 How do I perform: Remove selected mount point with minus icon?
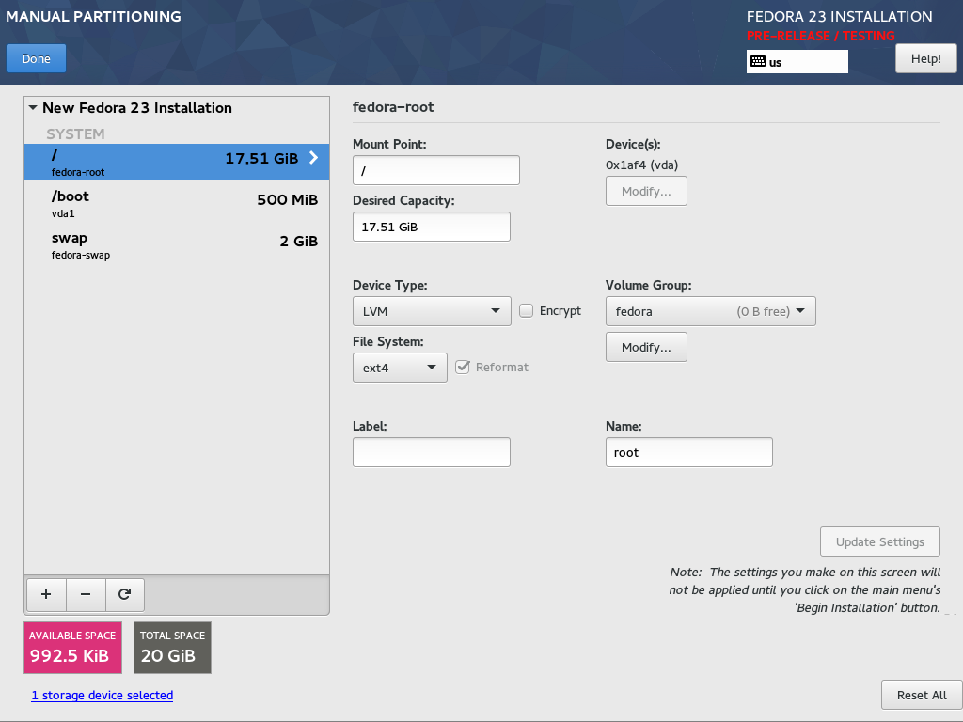(86, 594)
